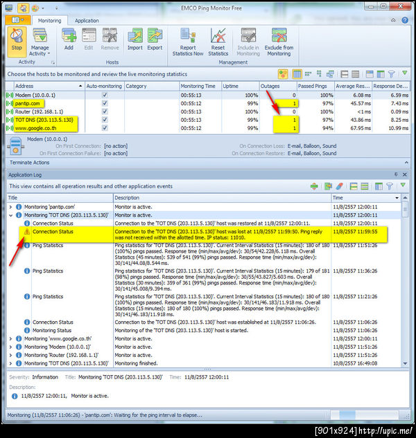The height and width of the screenshot is (438, 416).
Task: Click the quick access toolbar dropdown arrow
Action: 57,8
